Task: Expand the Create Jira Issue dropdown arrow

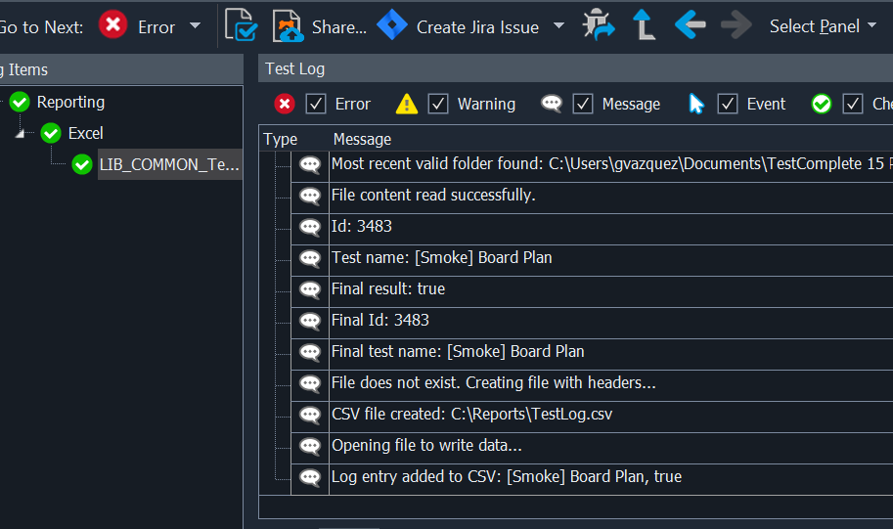Action: click(558, 26)
